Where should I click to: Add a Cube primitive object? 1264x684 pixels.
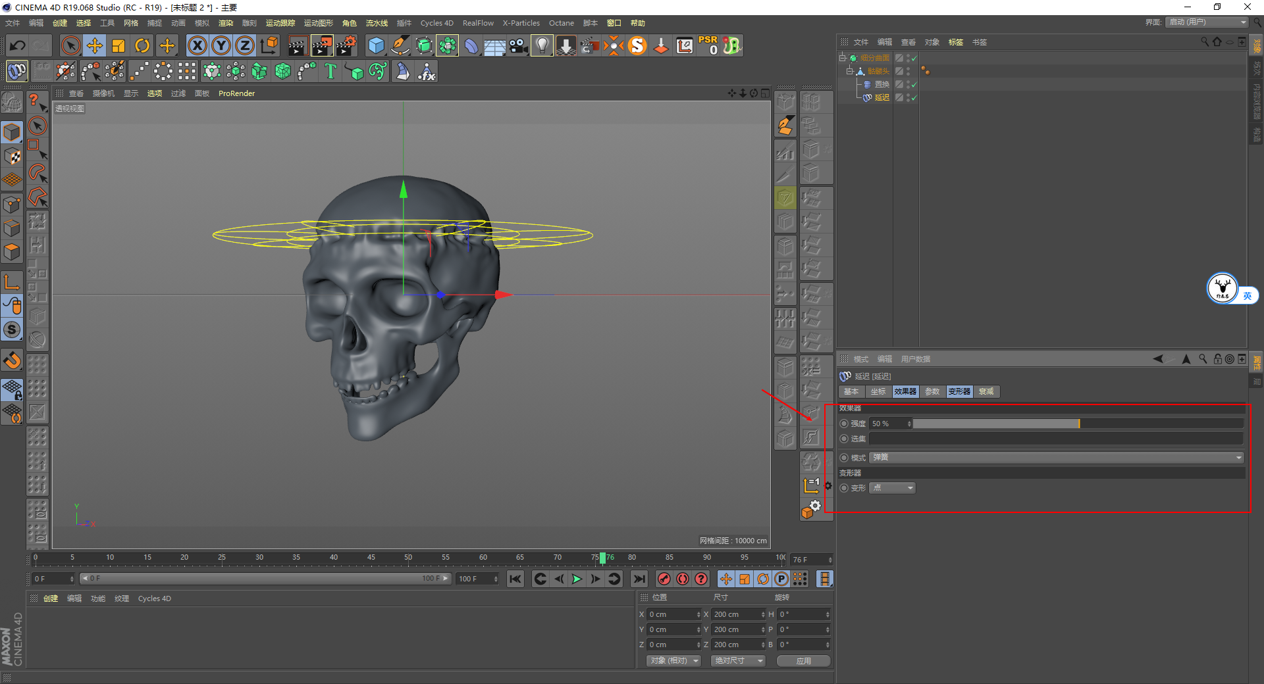click(x=376, y=45)
